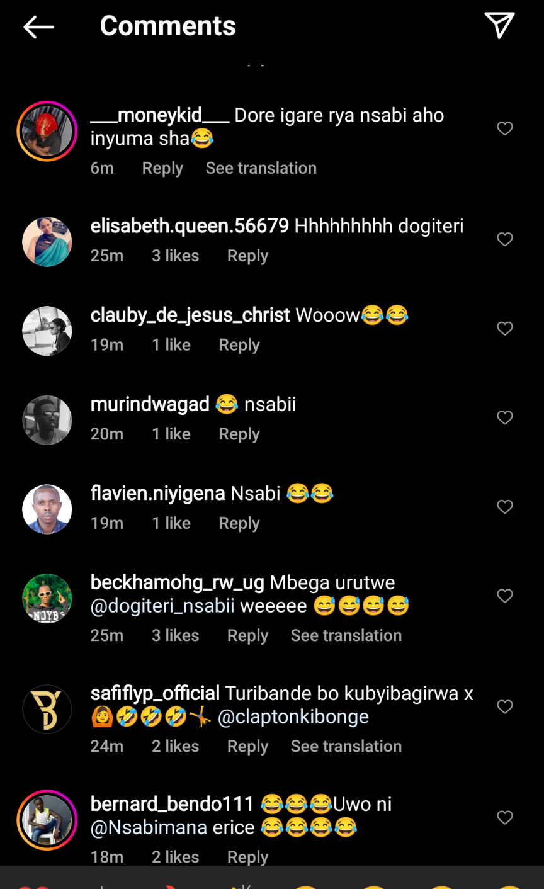Like murindwagad's nsabii comment
Image resolution: width=544 pixels, height=889 pixels.
(505, 418)
